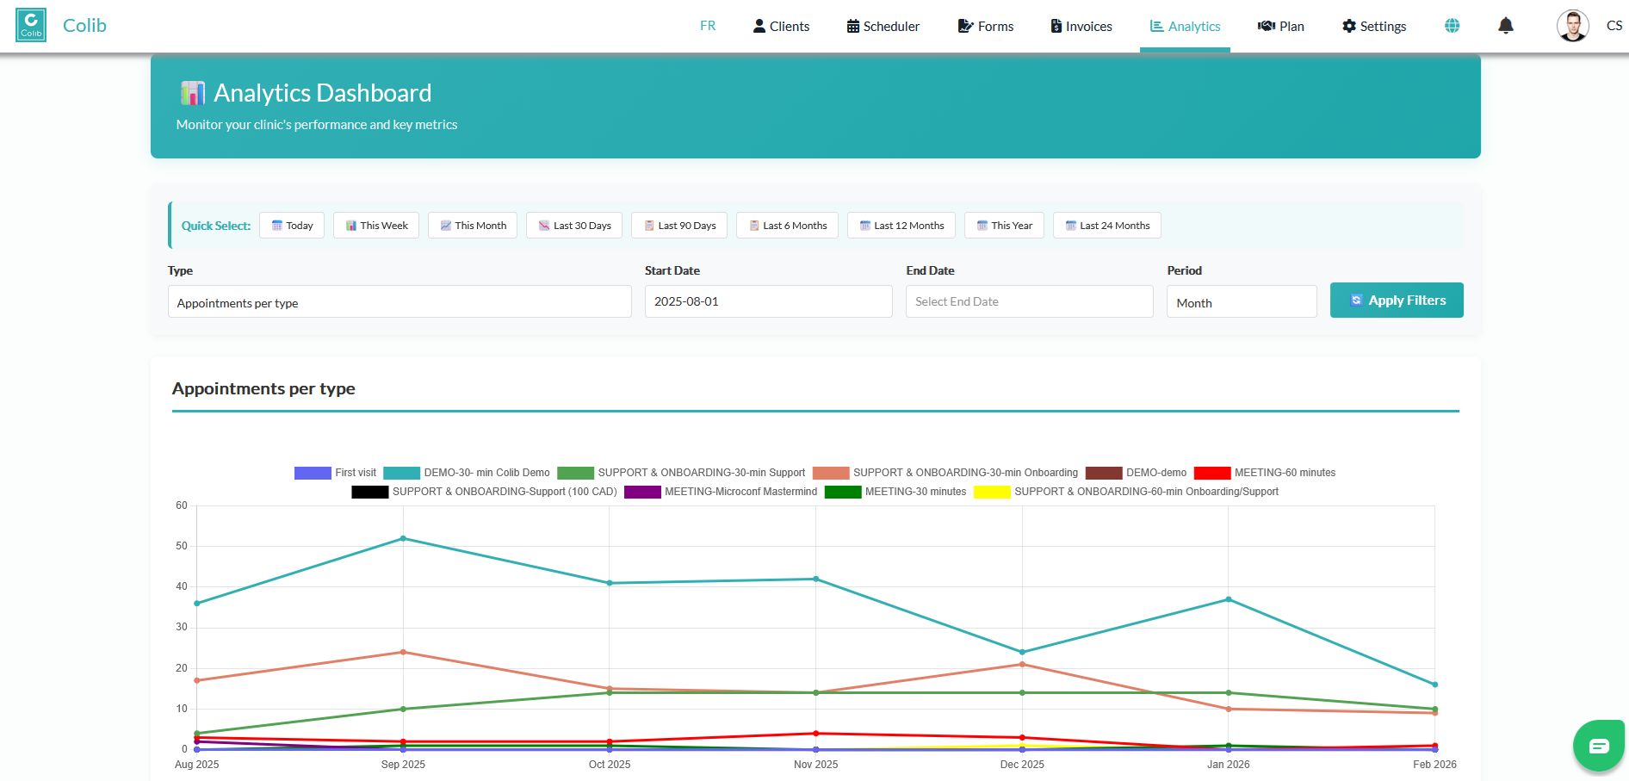The width and height of the screenshot is (1629, 781).
Task: Click the Colib logo icon
Action: pos(31,25)
